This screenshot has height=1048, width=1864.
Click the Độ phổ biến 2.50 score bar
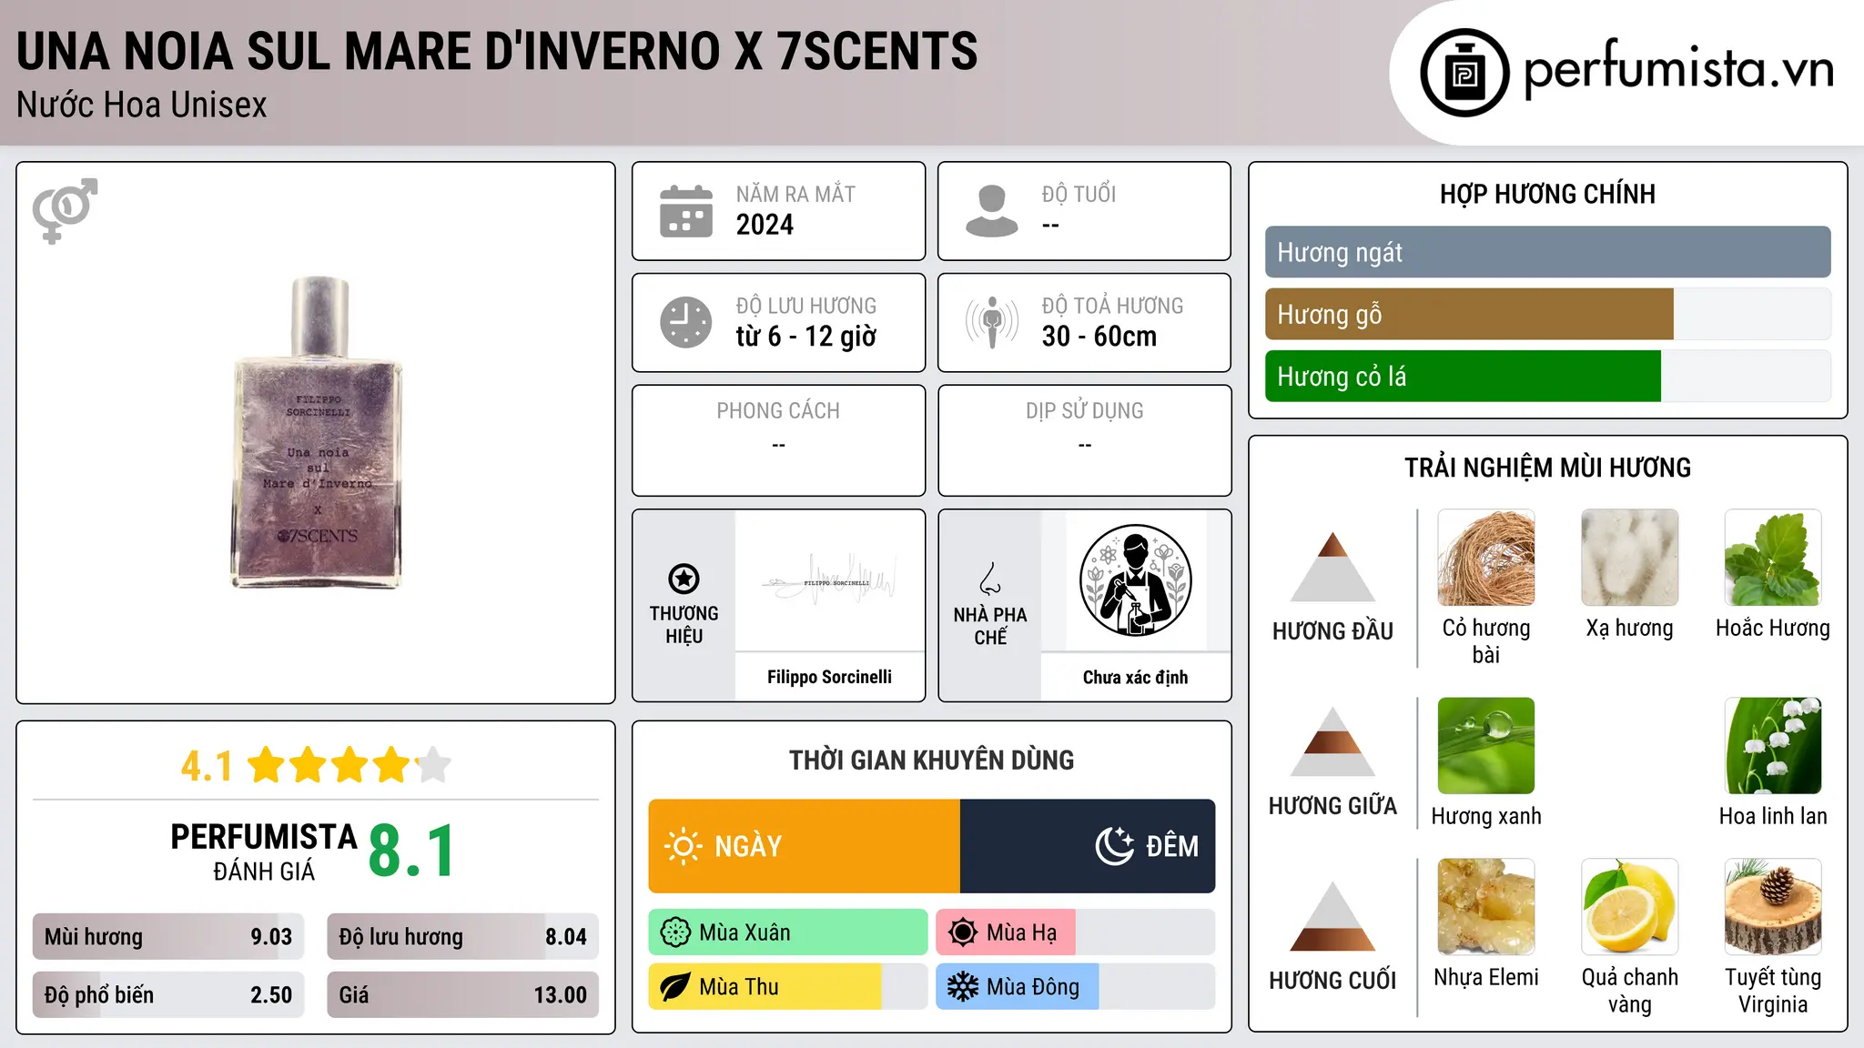click(168, 995)
